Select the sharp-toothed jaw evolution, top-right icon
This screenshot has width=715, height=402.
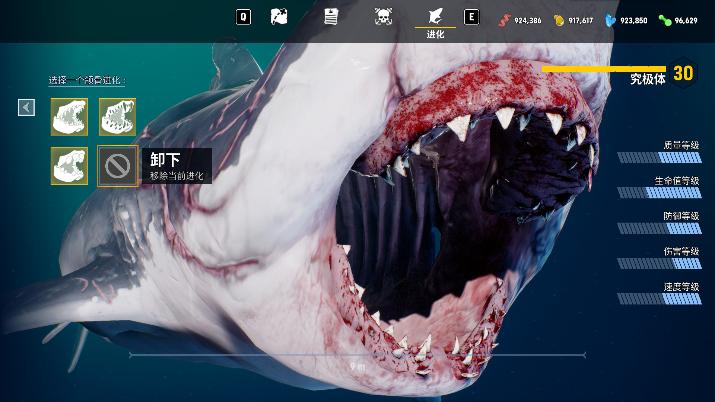tap(118, 117)
